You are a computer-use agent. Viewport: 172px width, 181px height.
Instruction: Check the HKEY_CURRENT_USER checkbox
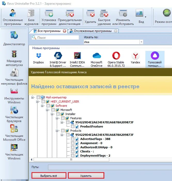[43, 102]
